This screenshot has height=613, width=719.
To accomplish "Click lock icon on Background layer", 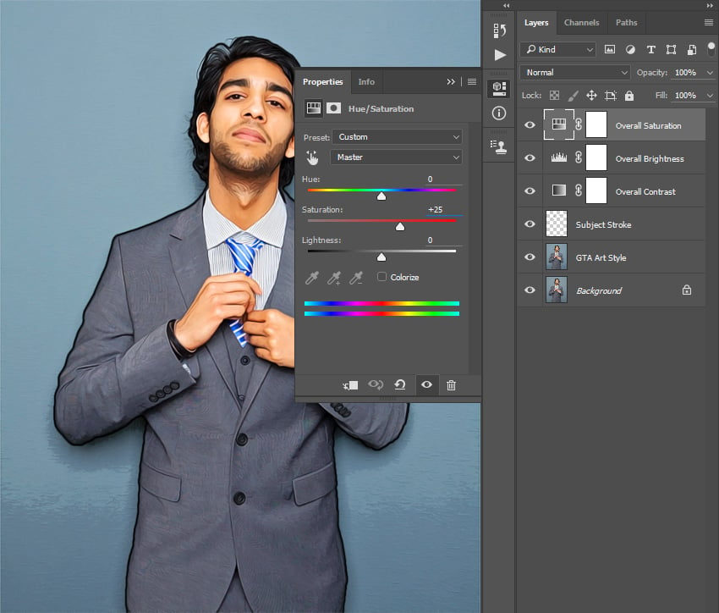I will pos(687,290).
